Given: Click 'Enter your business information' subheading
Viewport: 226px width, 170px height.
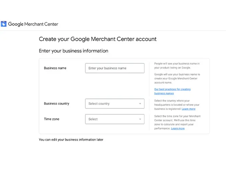Looking at the screenshot, I should pos(73,51).
